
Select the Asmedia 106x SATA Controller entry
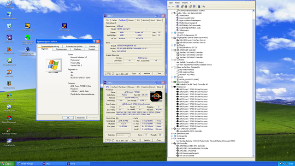point(190,131)
